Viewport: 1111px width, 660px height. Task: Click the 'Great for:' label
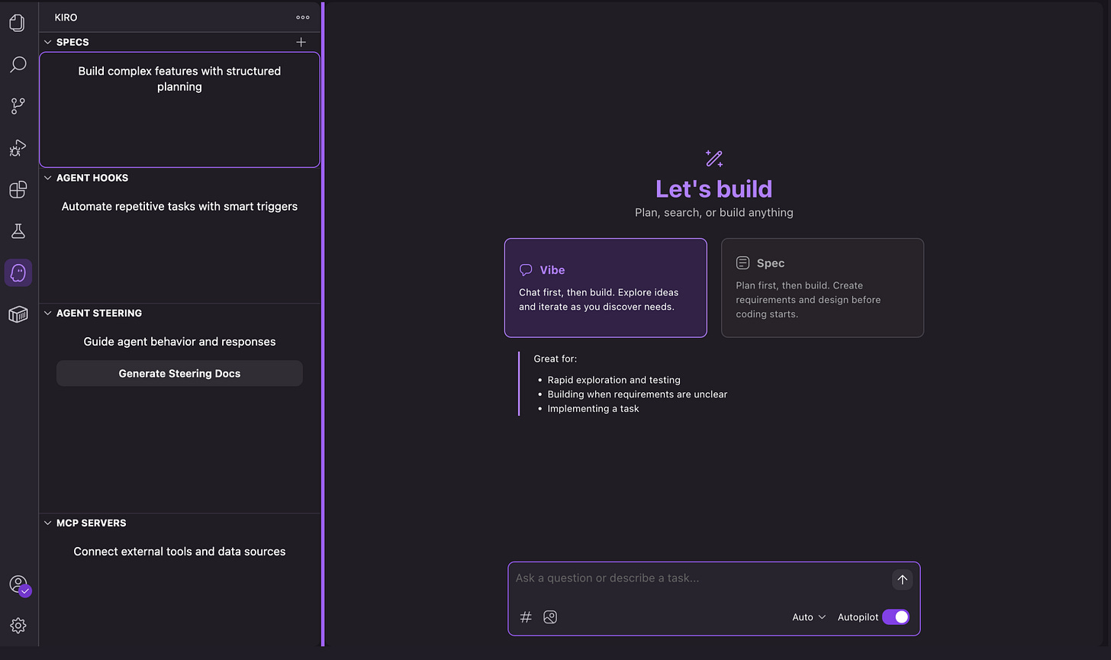[x=555, y=359]
